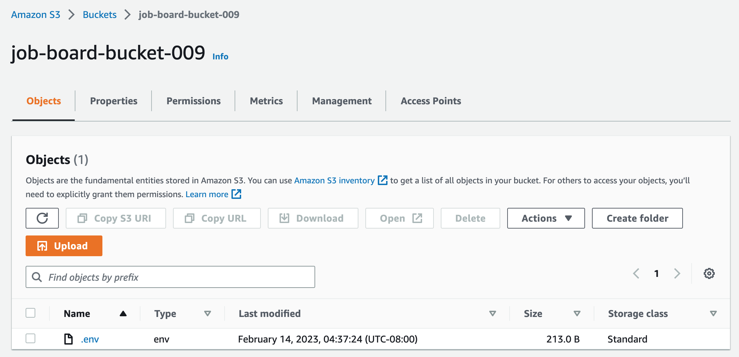
Task: Click the Copy S3 URI button
Action: [116, 218]
